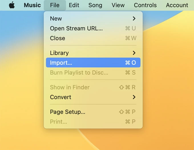Click the Convert label text

(60, 97)
